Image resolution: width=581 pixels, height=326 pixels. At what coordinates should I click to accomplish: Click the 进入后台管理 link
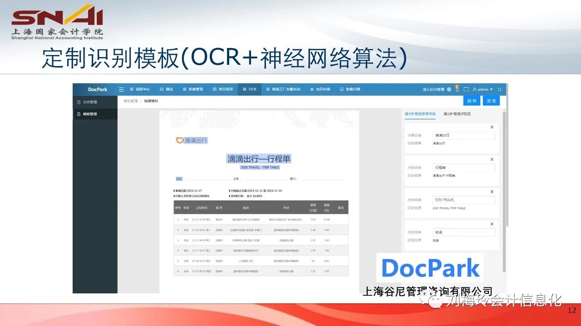[x=433, y=90]
